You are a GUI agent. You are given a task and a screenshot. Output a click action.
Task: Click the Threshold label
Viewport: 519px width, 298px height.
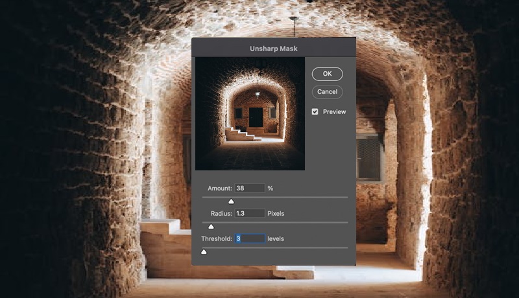[217, 238]
